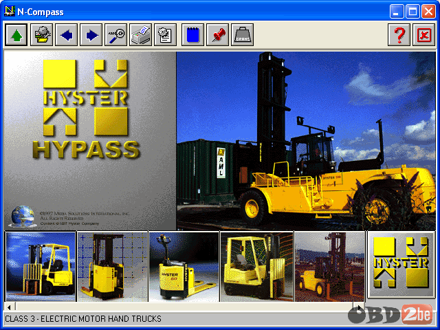The width and height of the screenshot is (440, 330).
Task: Open the magnifying glass search tool
Action: point(115,35)
